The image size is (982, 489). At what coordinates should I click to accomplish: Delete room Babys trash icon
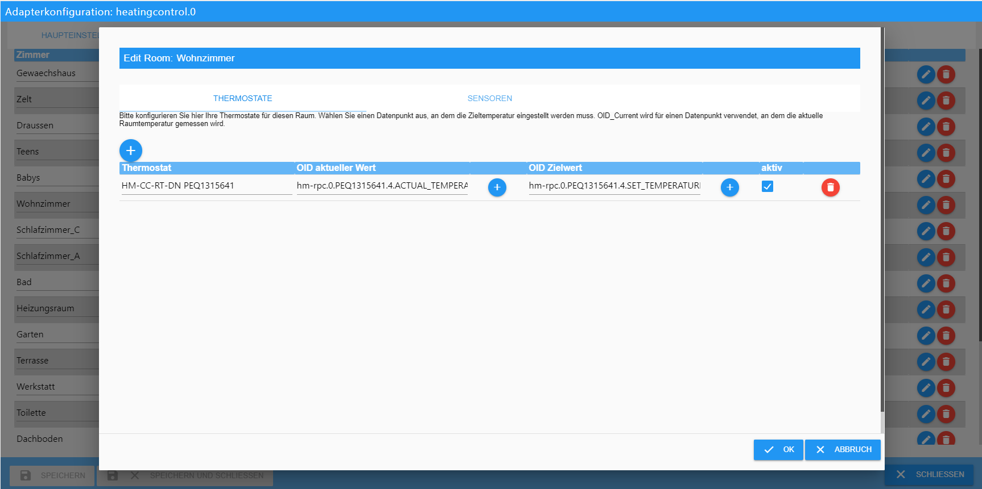(946, 179)
